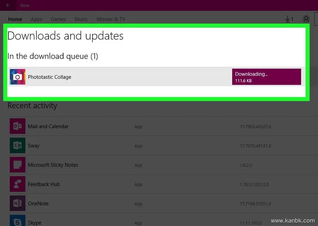Image resolution: width=318 pixels, height=226 pixels.
Task: Click the Microsoft Sticky Notes icon
Action: click(17, 165)
